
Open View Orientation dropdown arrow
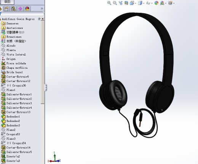pyautogui.click(x=136, y=3)
